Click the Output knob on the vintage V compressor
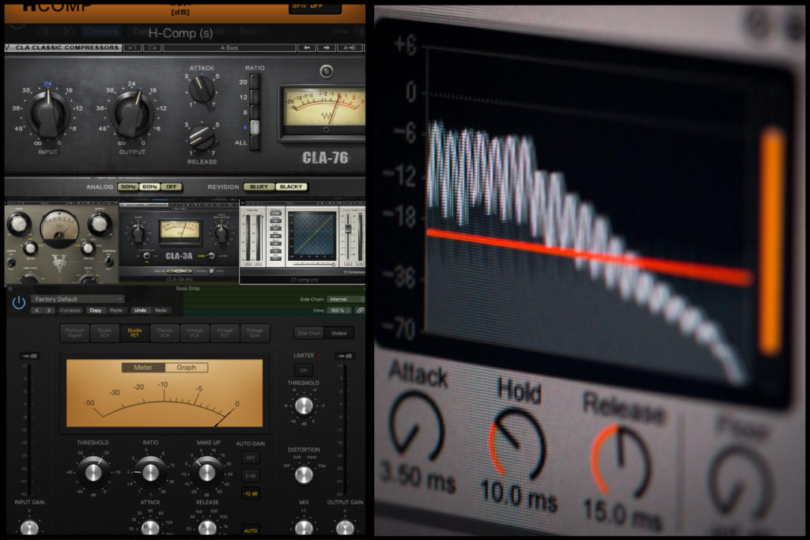This screenshot has height=540, width=810. click(x=99, y=224)
